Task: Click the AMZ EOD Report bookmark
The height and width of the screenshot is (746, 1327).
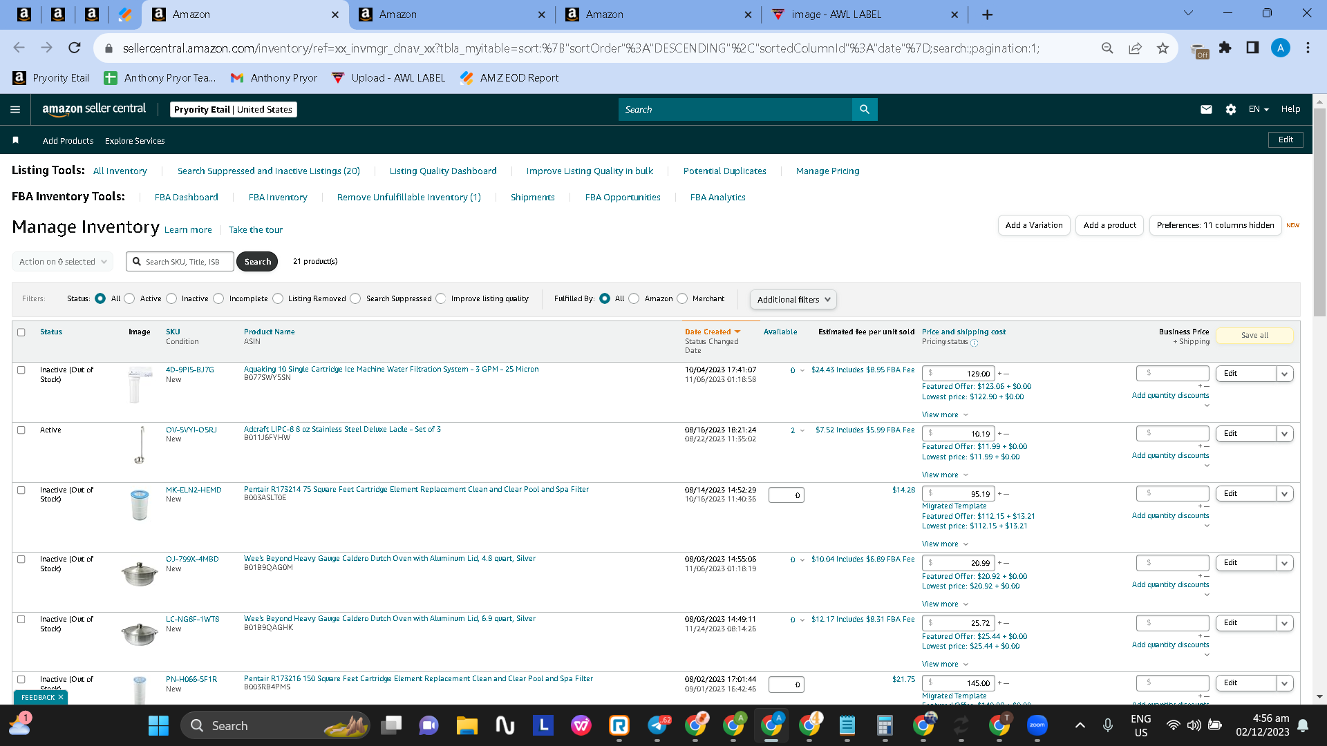Action: 509,78
